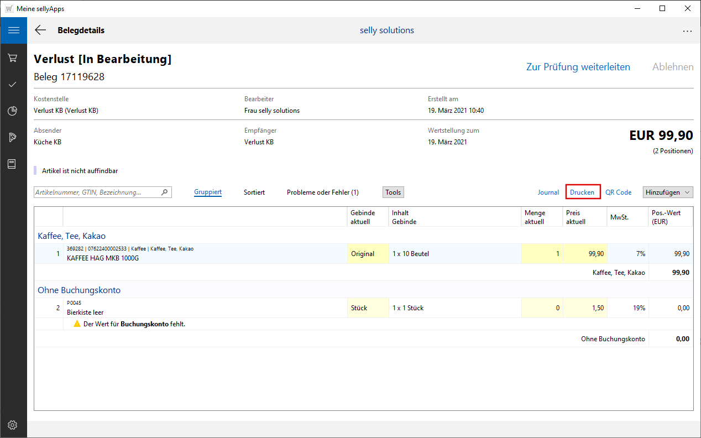Screen dimensions: 701x438
Task: Open the checkmark sidebar section
Action: [13, 84]
